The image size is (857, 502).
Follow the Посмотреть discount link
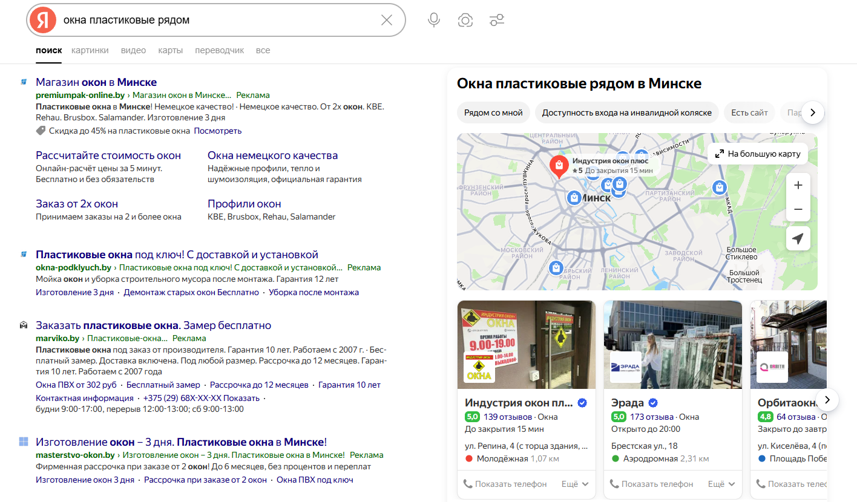click(x=218, y=131)
